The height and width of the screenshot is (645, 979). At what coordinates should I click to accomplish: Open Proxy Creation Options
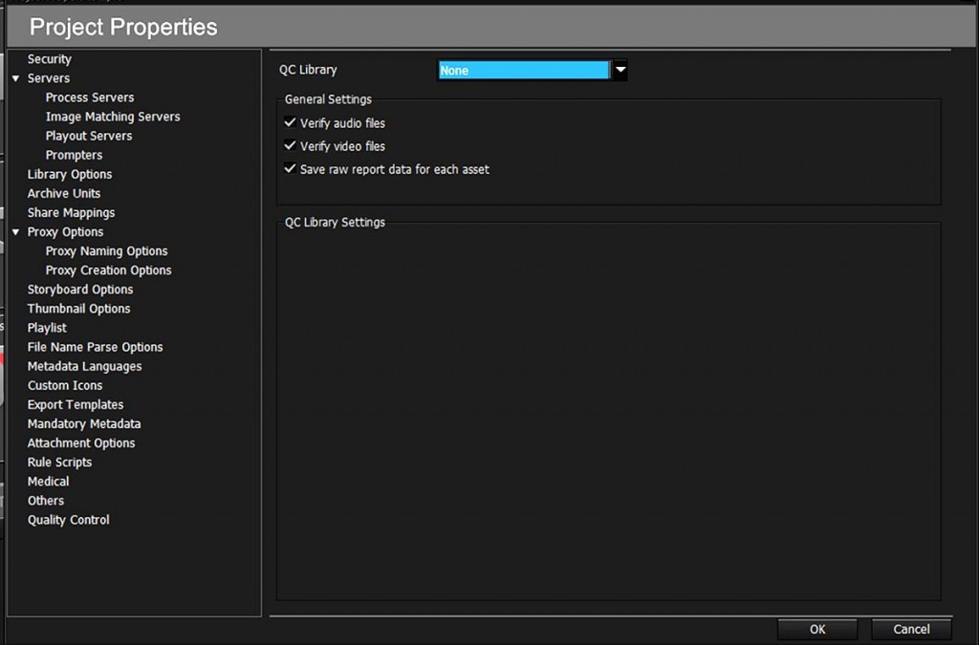coord(108,270)
